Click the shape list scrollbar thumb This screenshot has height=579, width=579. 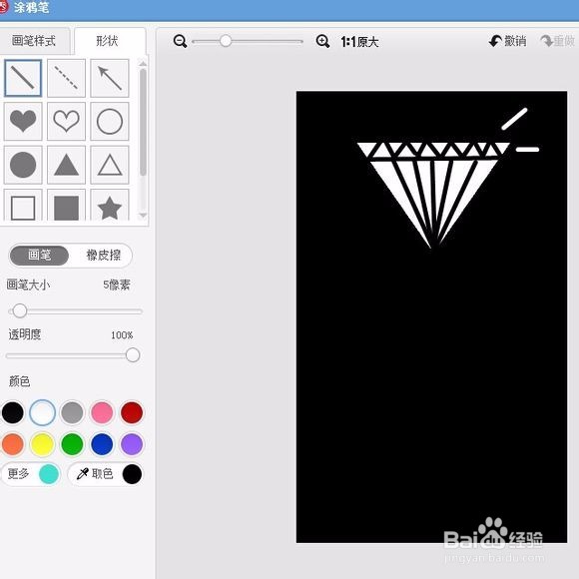coord(143,122)
